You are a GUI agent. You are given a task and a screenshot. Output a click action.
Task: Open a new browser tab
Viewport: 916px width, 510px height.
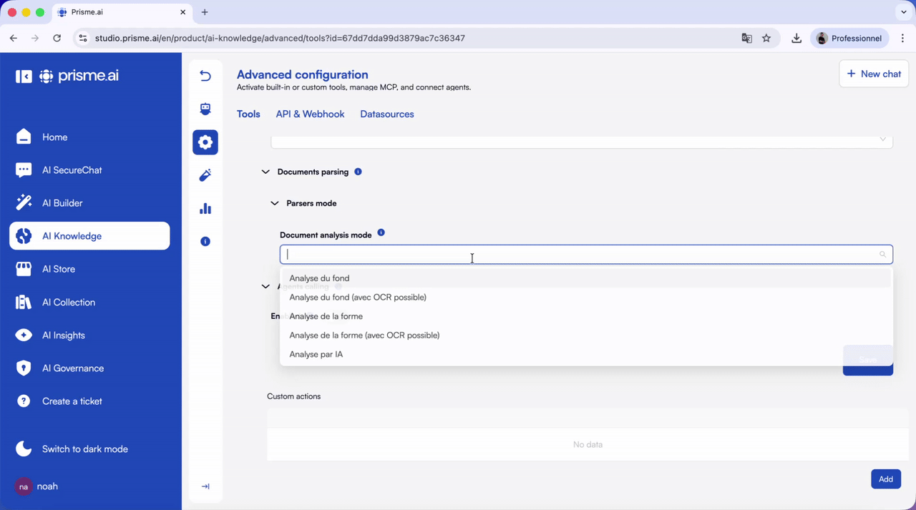(x=205, y=12)
